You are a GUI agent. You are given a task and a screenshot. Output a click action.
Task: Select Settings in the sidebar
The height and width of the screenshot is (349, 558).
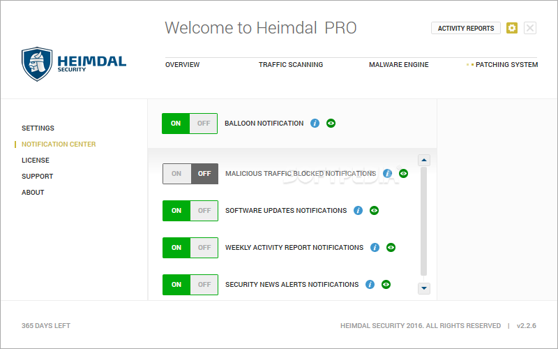point(38,128)
